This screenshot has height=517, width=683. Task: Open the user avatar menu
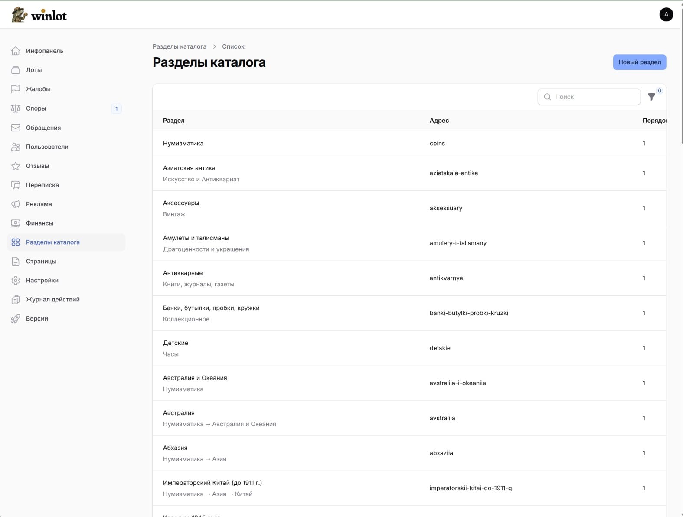point(666,14)
